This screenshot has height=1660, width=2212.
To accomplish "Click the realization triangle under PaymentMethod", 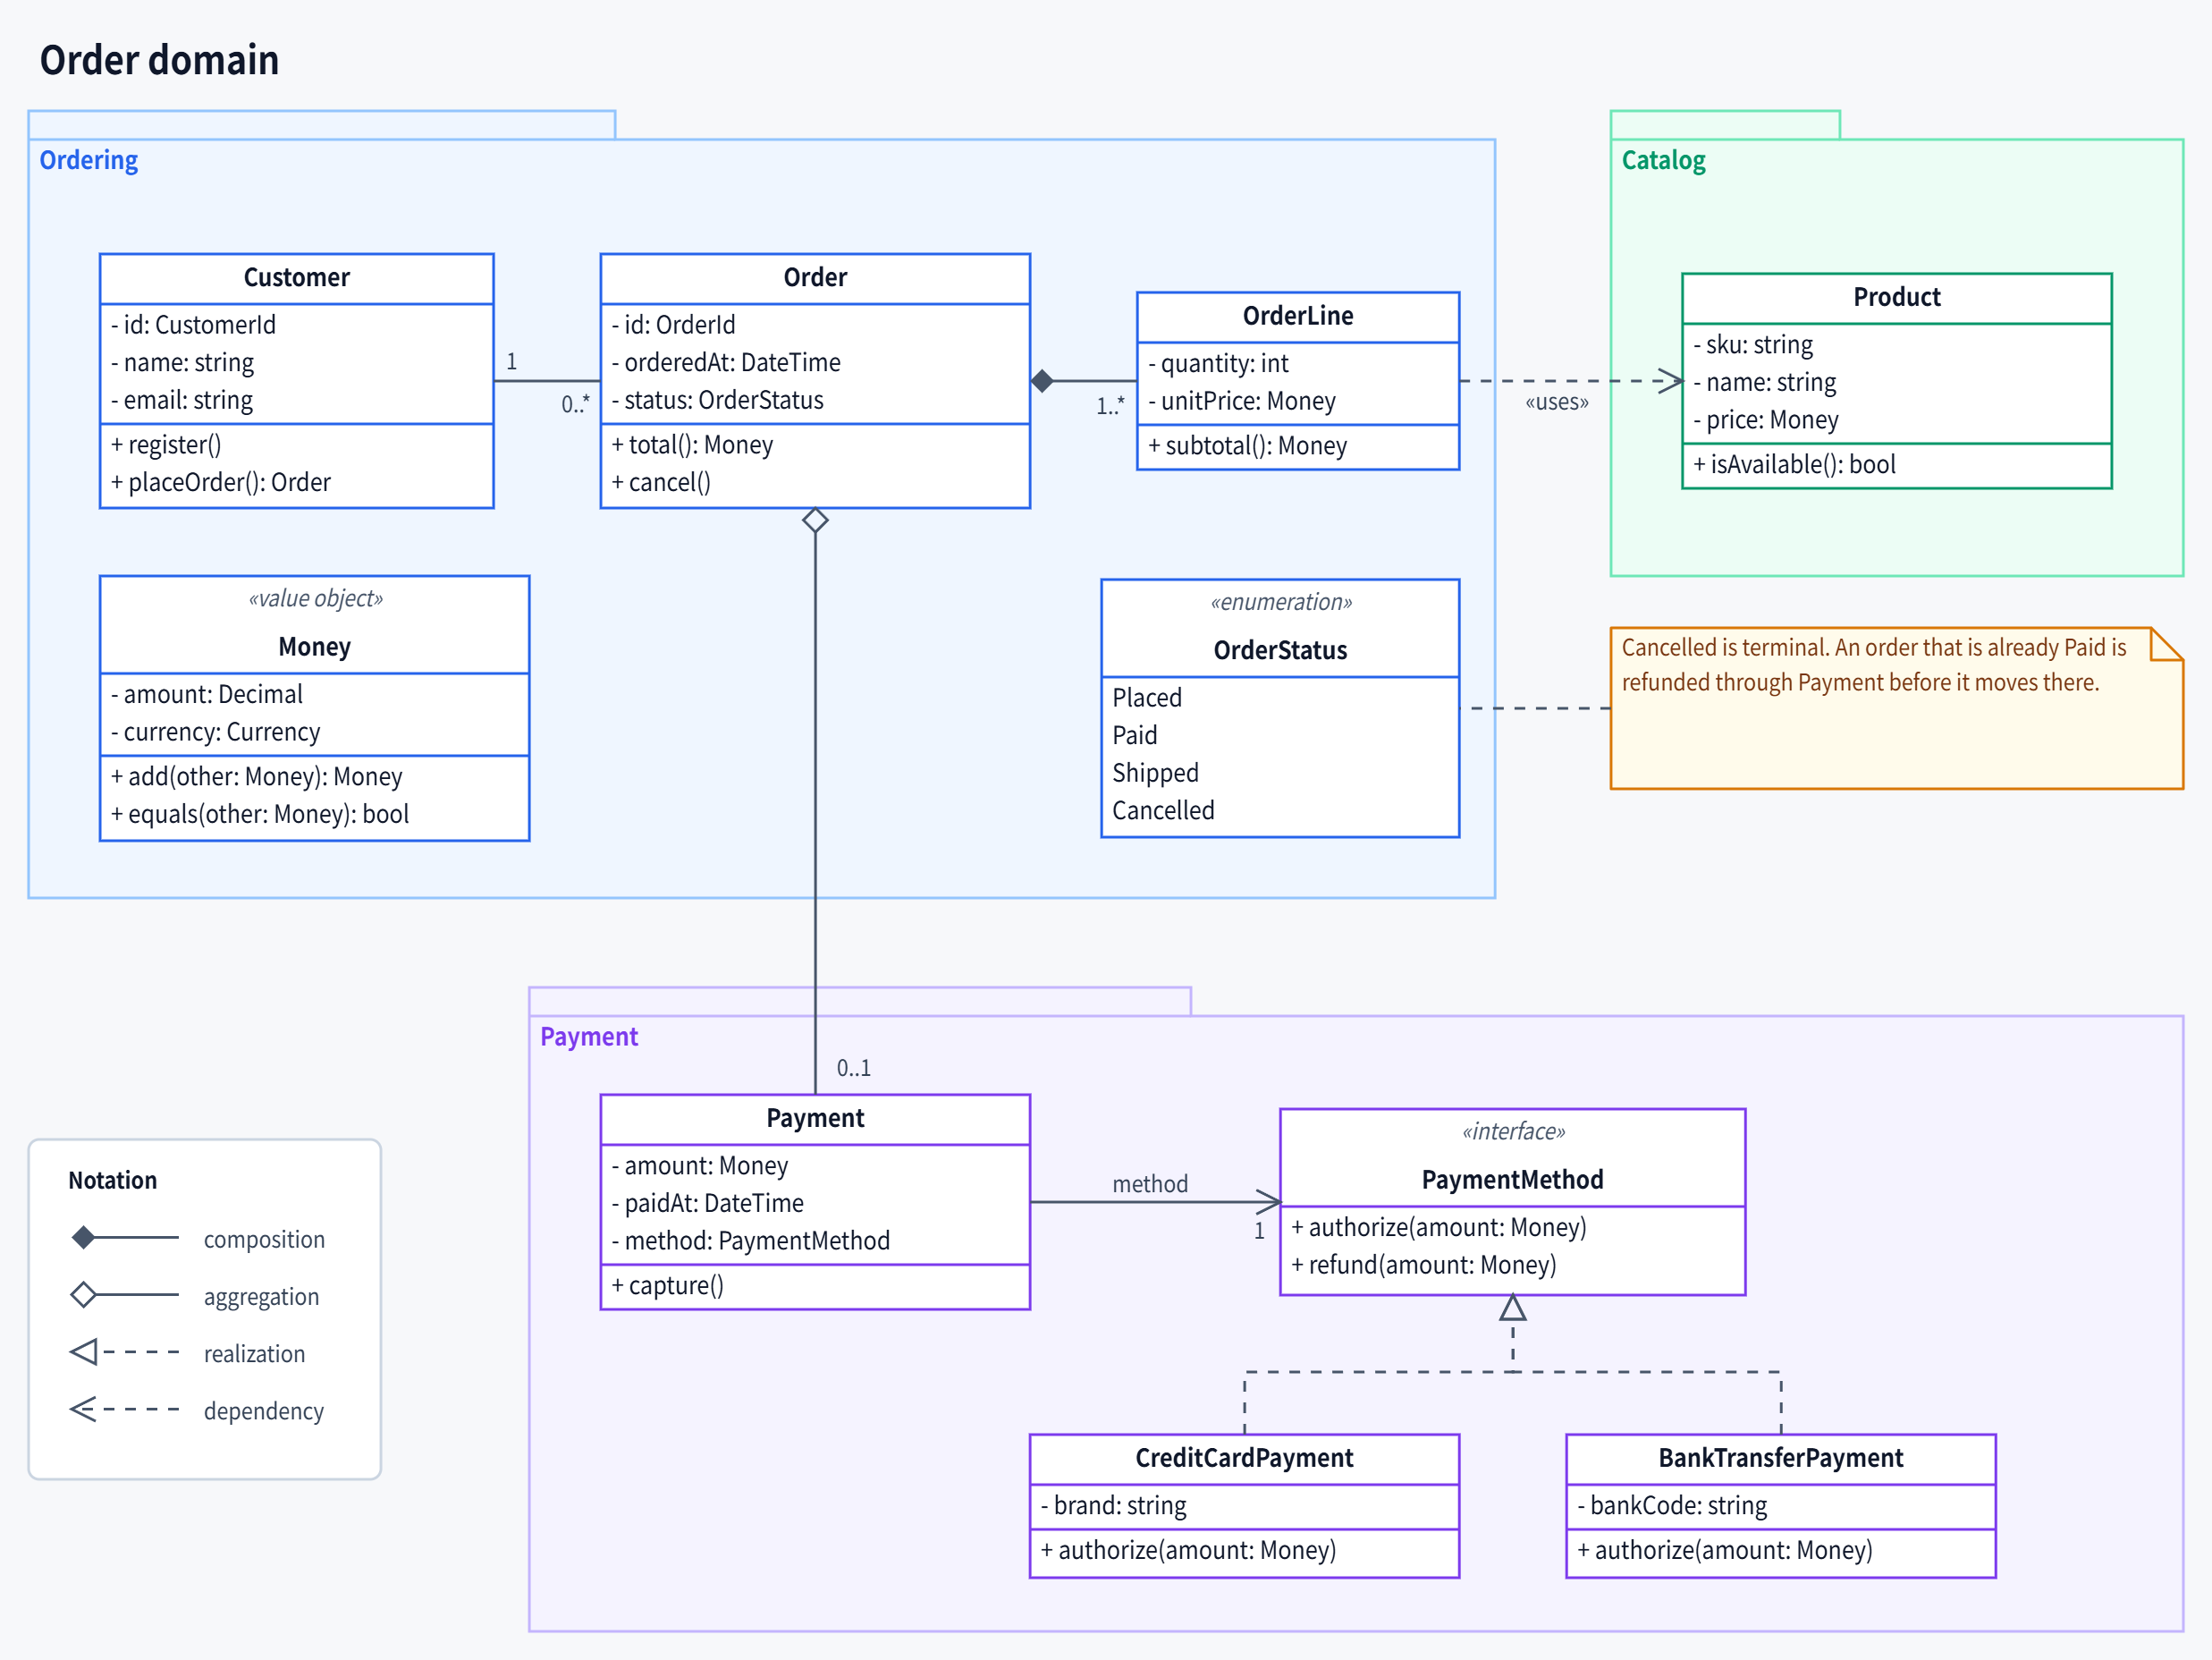I will point(1513,1308).
